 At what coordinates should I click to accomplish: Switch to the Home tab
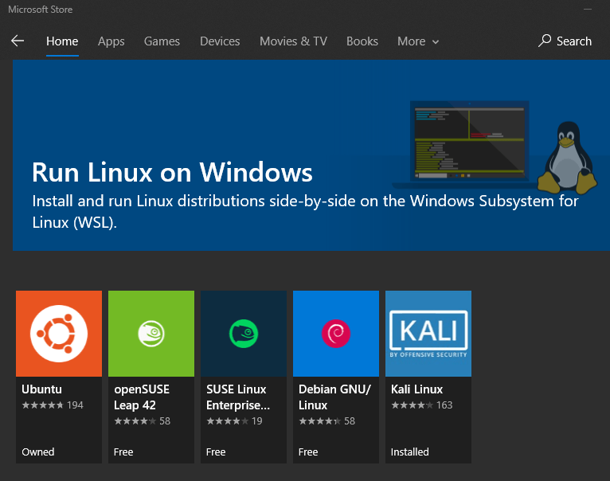click(x=62, y=41)
